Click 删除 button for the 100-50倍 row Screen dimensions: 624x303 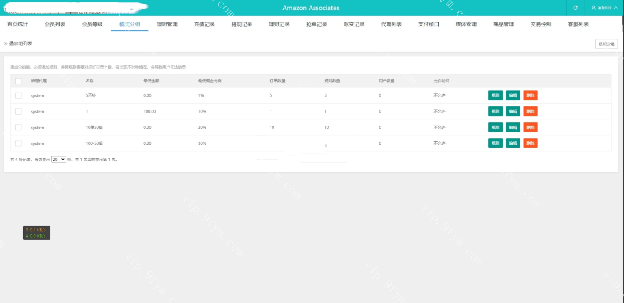click(530, 143)
